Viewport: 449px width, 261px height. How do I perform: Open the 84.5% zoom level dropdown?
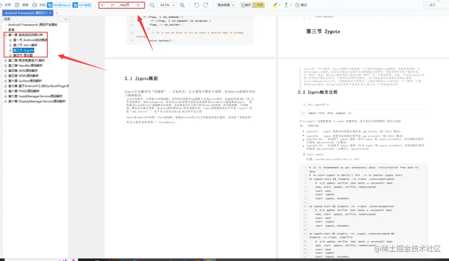(x=167, y=5)
